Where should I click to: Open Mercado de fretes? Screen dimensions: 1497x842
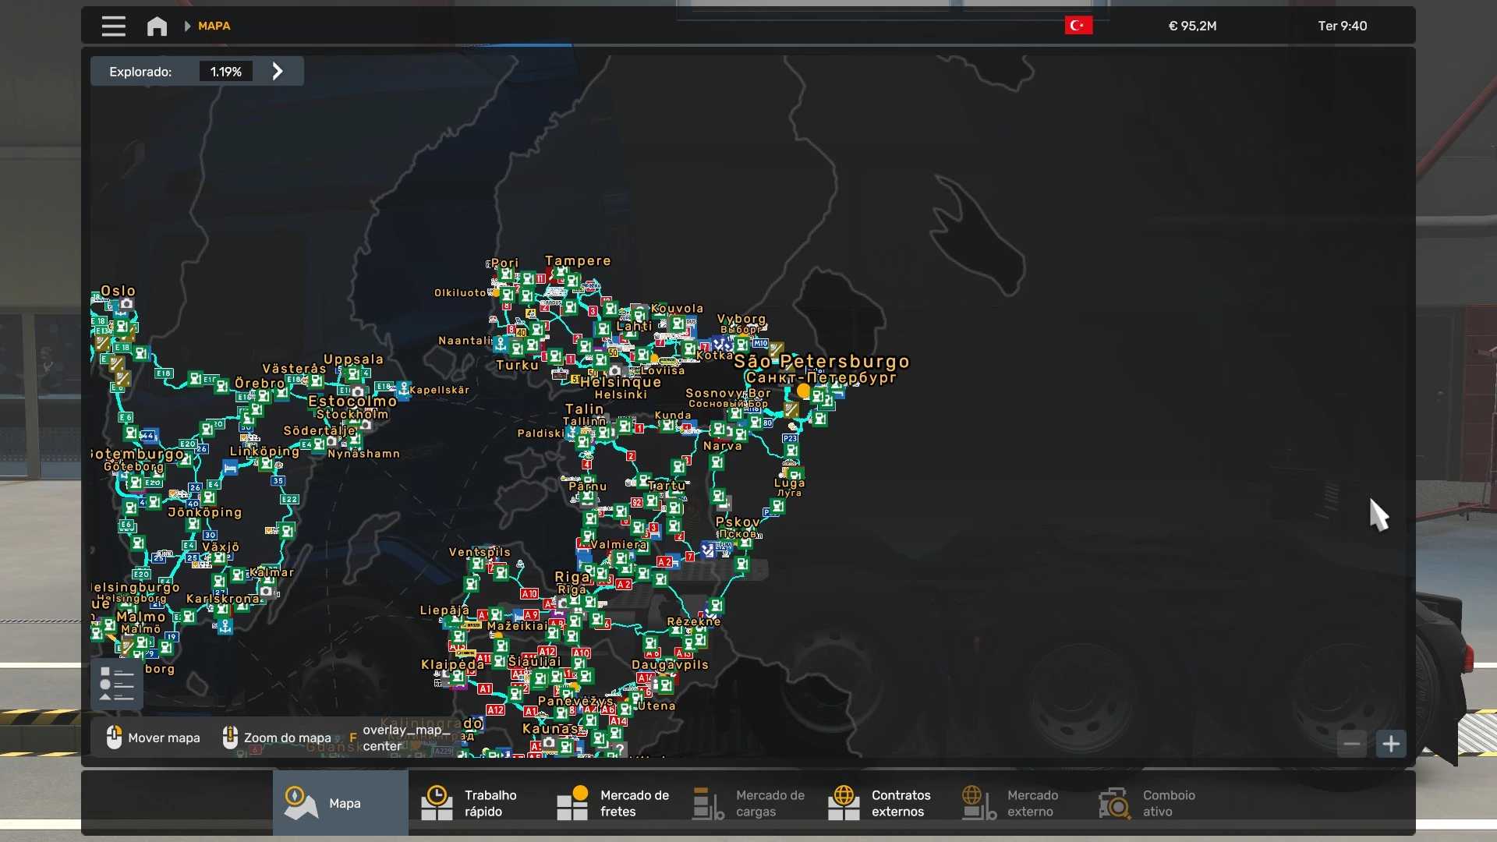[612, 803]
